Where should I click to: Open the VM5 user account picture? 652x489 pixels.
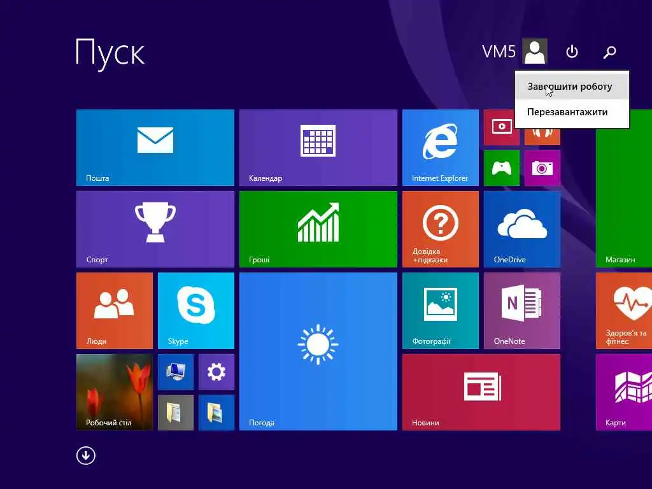(x=535, y=51)
